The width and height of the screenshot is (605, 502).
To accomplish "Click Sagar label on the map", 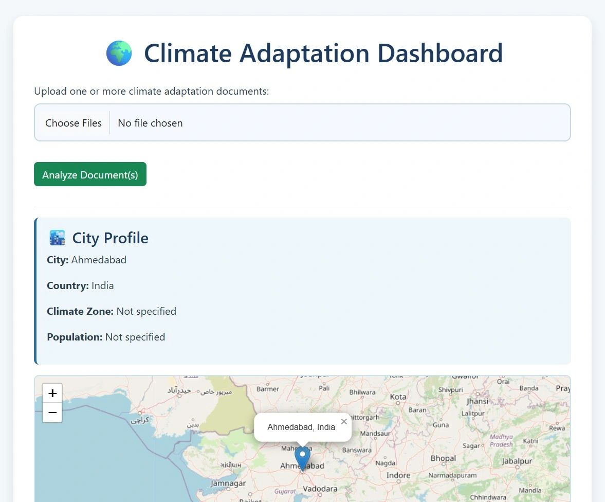I will coord(471,446).
